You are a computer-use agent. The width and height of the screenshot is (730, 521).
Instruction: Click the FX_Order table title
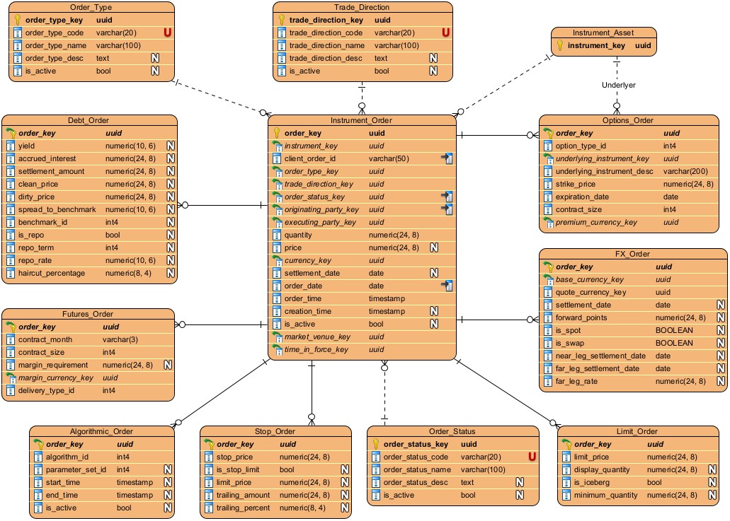[633, 254]
